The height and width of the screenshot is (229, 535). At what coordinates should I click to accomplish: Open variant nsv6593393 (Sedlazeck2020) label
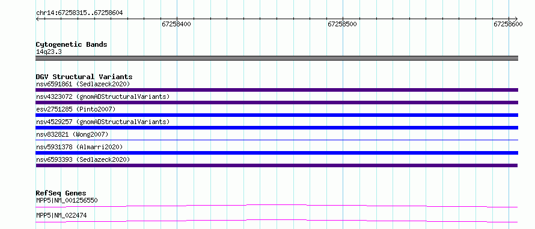coord(83,159)
